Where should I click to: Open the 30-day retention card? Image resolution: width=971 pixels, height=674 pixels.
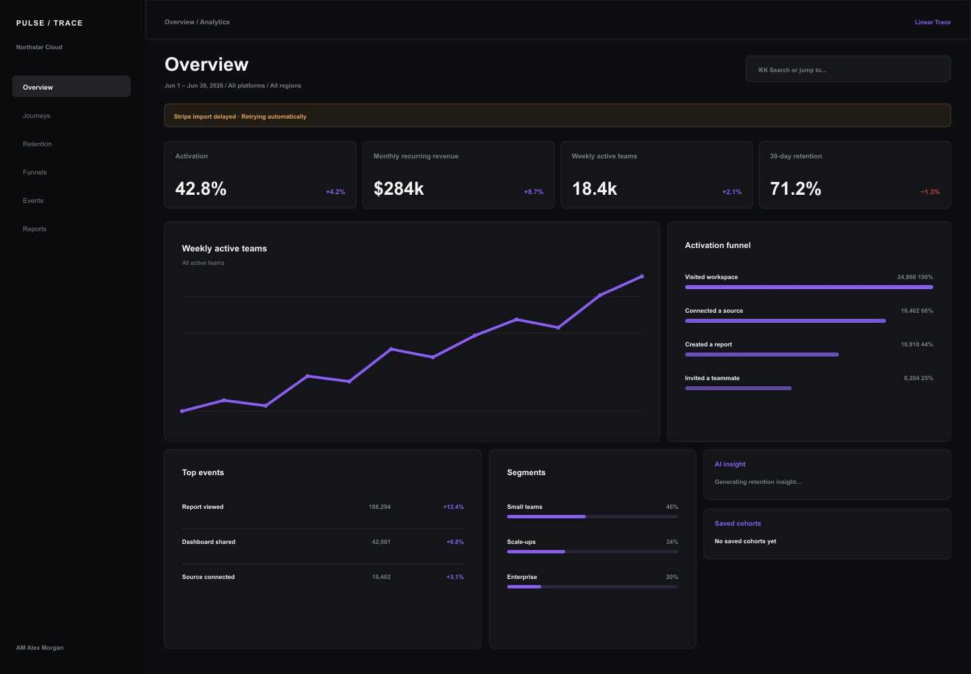pyautogui.click(x=855, y=175)
